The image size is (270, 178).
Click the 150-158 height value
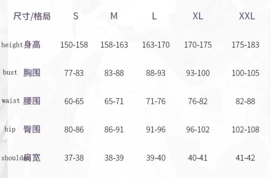(x=74, y=45)
